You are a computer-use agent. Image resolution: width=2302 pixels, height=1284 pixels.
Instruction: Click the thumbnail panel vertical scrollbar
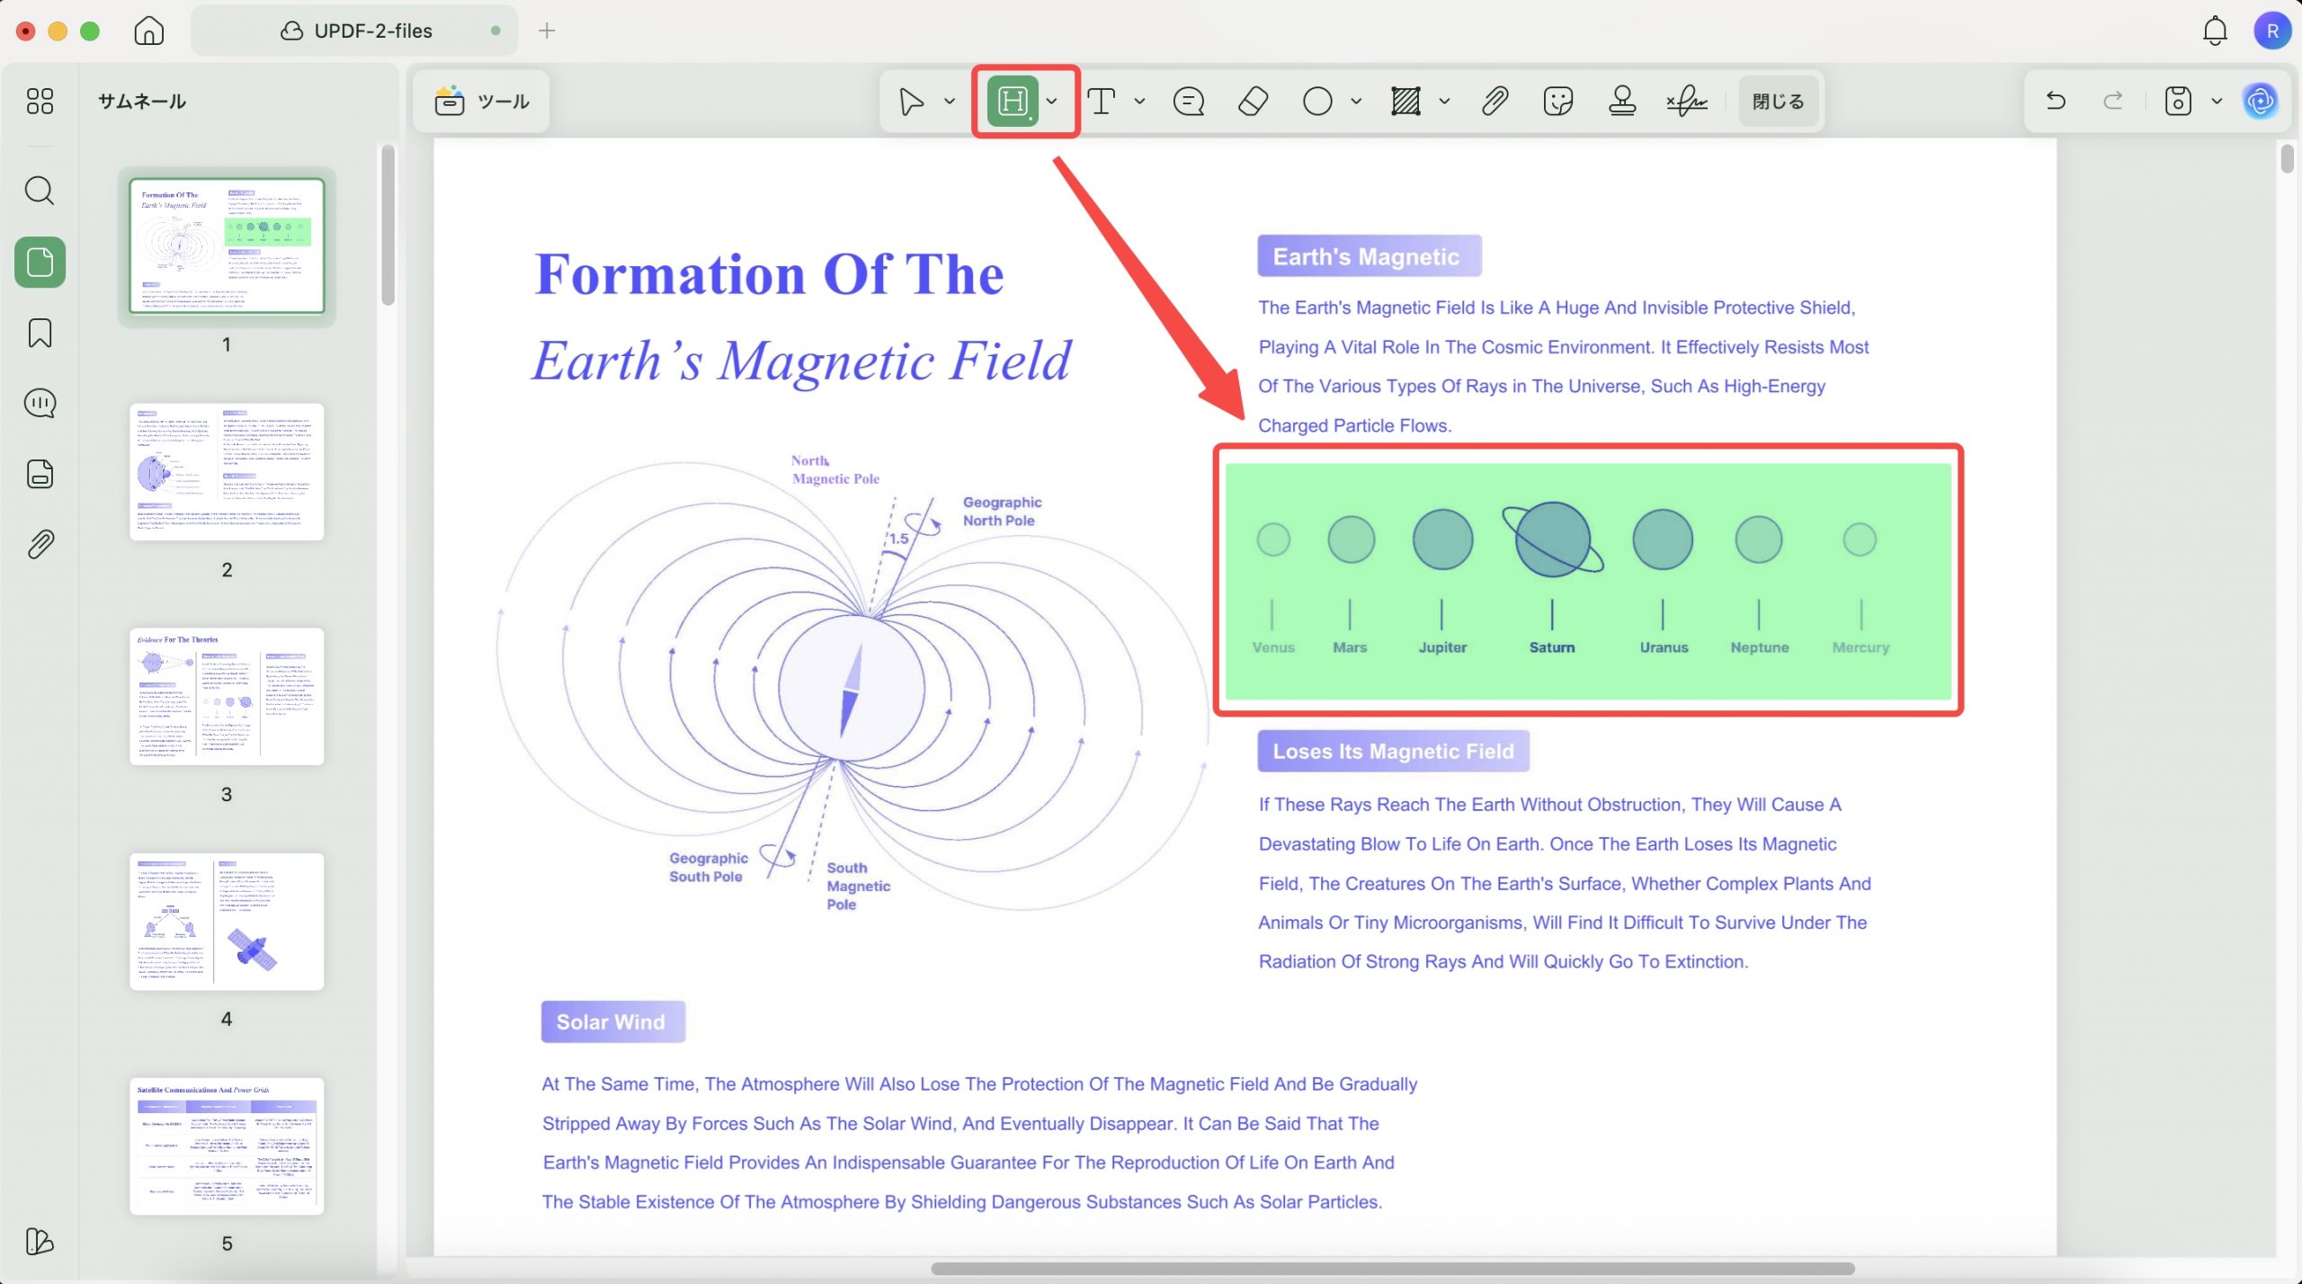[x=388, y=225]
